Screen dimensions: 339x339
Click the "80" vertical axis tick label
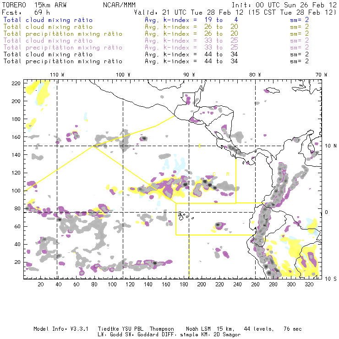tap(17, 208)
